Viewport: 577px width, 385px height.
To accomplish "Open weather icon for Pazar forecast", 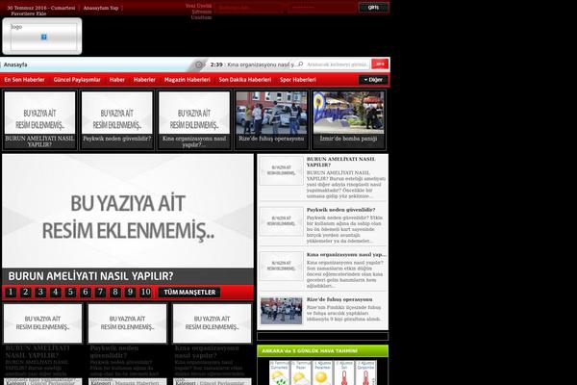I will pyautogui.click(x=301, y=378).
